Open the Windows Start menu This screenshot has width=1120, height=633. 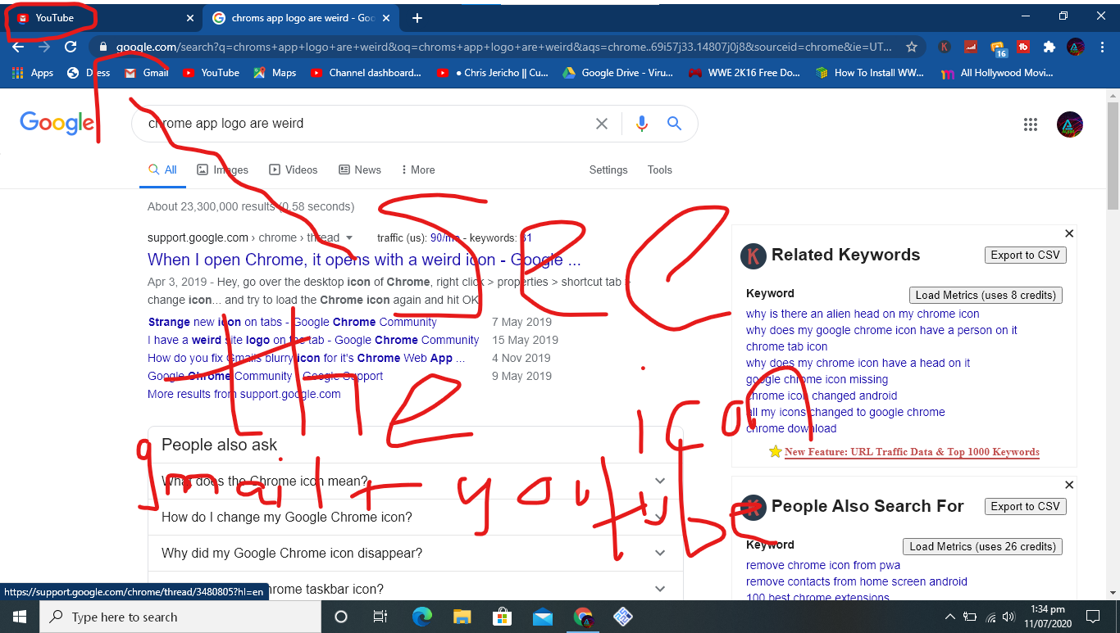click(19, 617)
